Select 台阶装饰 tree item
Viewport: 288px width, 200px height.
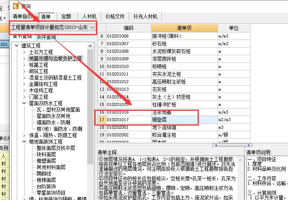(46, 186)
